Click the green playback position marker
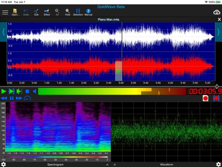This screenshot has width=222, height=167. [x=118, y=71]
